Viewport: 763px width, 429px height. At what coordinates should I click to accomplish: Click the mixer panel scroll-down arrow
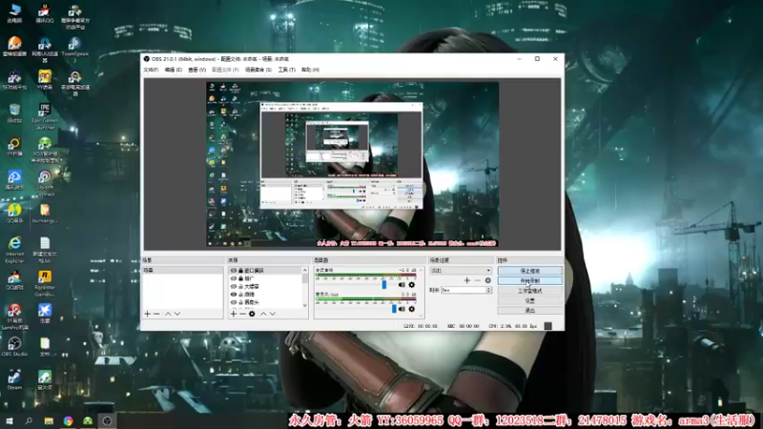click(x=421, y=316)
